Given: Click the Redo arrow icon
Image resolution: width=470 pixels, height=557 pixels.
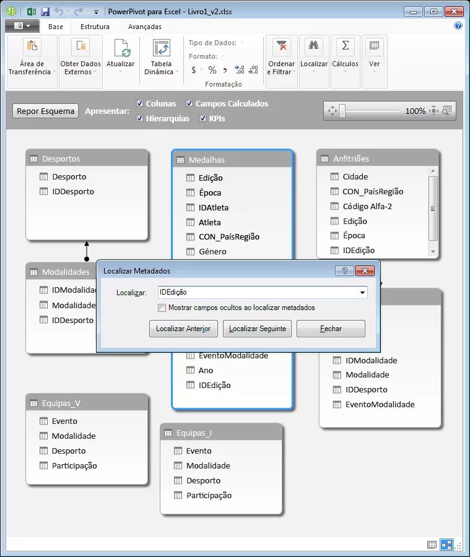Looking at the screenshot, I should click(x=78, y=12).
